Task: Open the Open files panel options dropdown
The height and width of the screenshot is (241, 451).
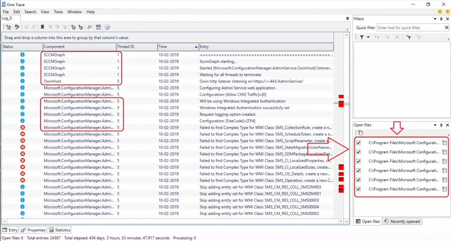Action: click(x=435, y=125)
